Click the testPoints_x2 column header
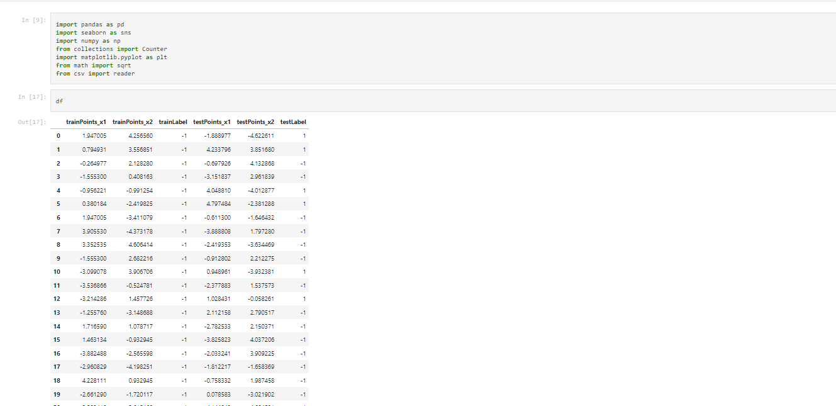 (257, 121)
